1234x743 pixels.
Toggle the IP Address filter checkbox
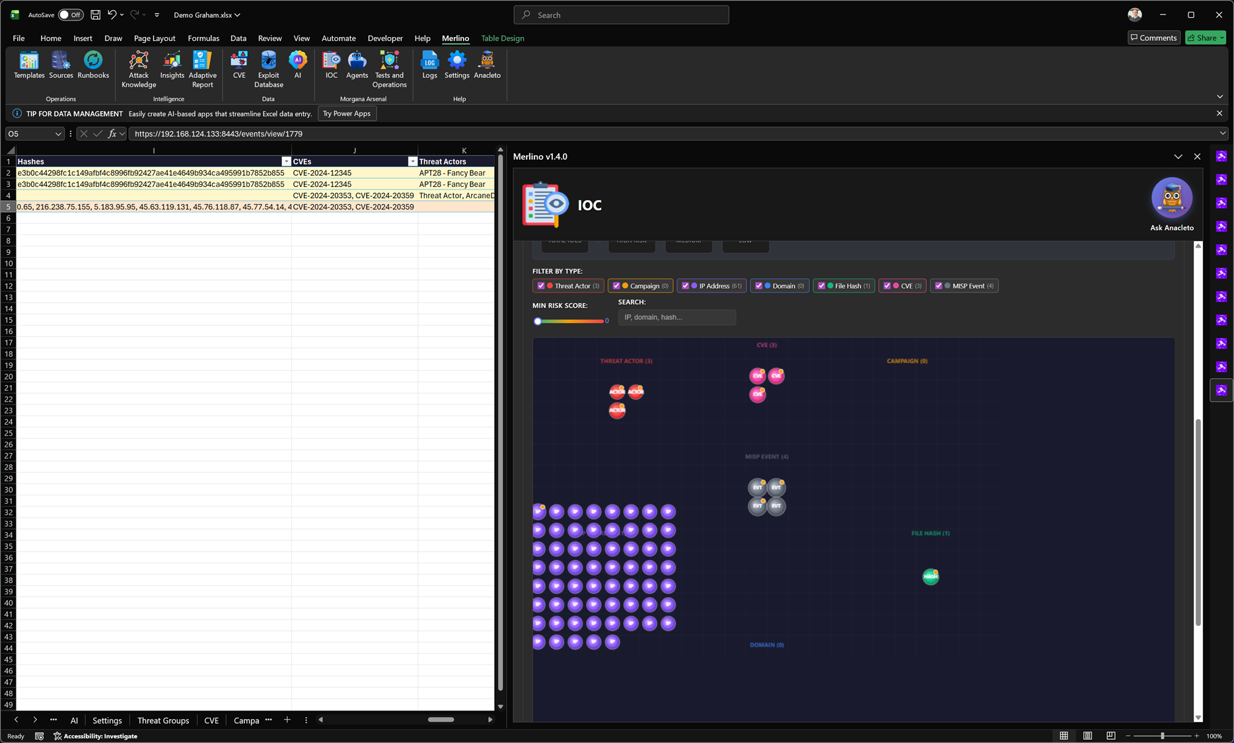coord(685,286)
